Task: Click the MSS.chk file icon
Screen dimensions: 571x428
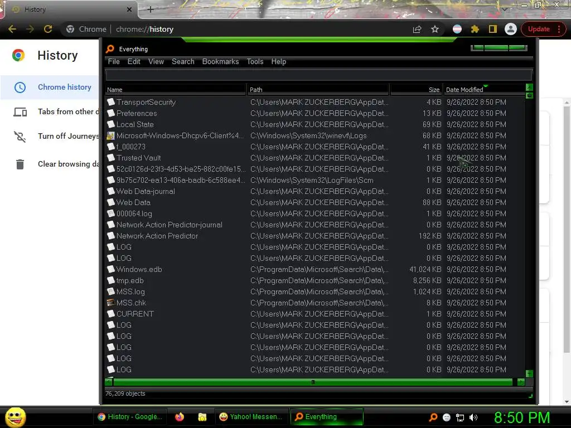Action: (x=111, y=303)
